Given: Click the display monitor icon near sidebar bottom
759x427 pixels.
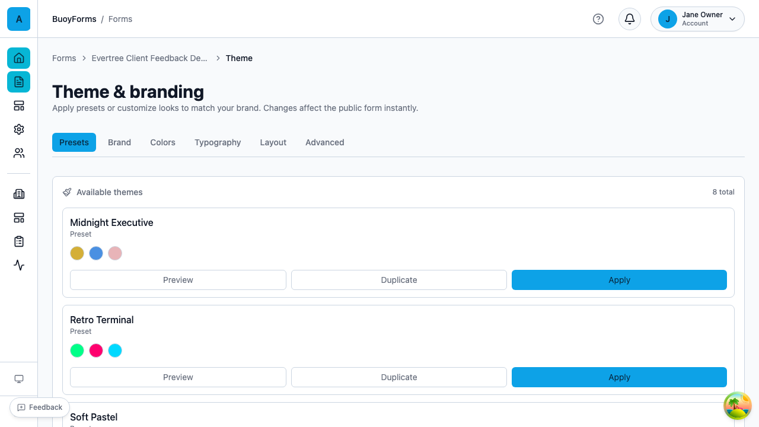Looking at the screenshot, I should pyautogui.click(x=18, y=378).
